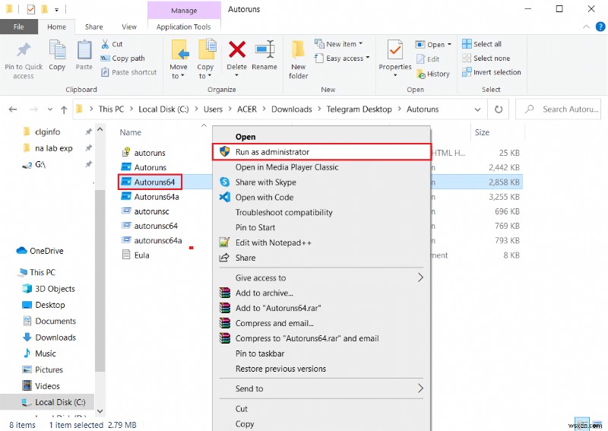
Task: Click the Rename icon
Action: point(264,49)
